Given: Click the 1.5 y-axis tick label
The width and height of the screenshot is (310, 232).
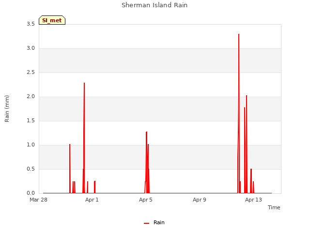Looking at the screenshot, I should click(31, 120).
